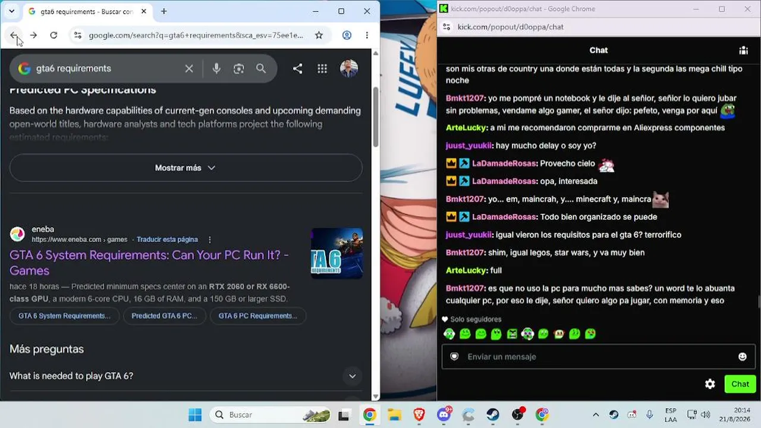Select the brown-faced emote in the emote row
Image resolution: width=761 pixels, height=428 pixels.
558,334
